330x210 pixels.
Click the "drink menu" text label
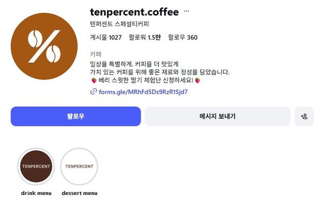[36, 193]
